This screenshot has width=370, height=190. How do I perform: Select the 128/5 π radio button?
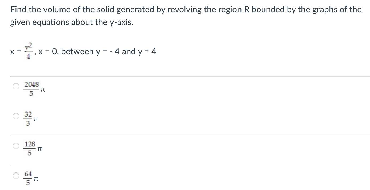(x=16, y=145)
